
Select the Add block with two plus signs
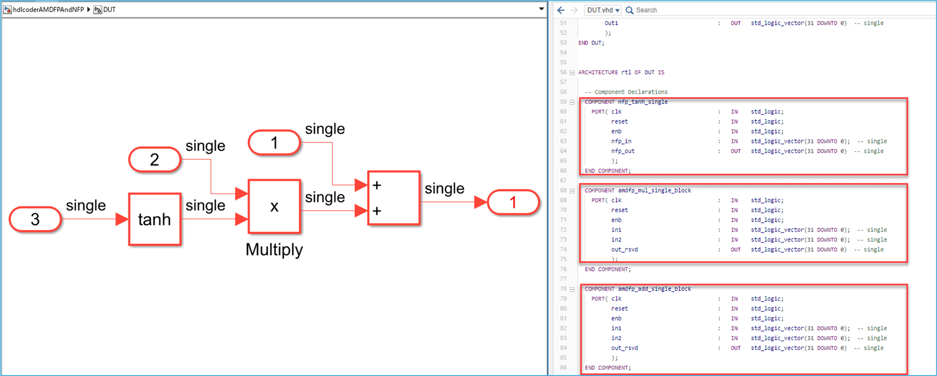(x=394, y=198)
